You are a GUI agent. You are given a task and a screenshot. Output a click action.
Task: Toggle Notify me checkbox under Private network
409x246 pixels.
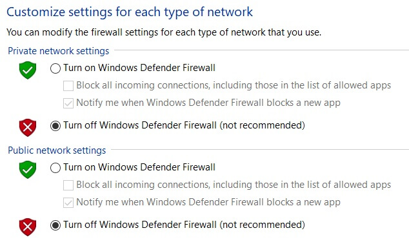coord(68,103)
